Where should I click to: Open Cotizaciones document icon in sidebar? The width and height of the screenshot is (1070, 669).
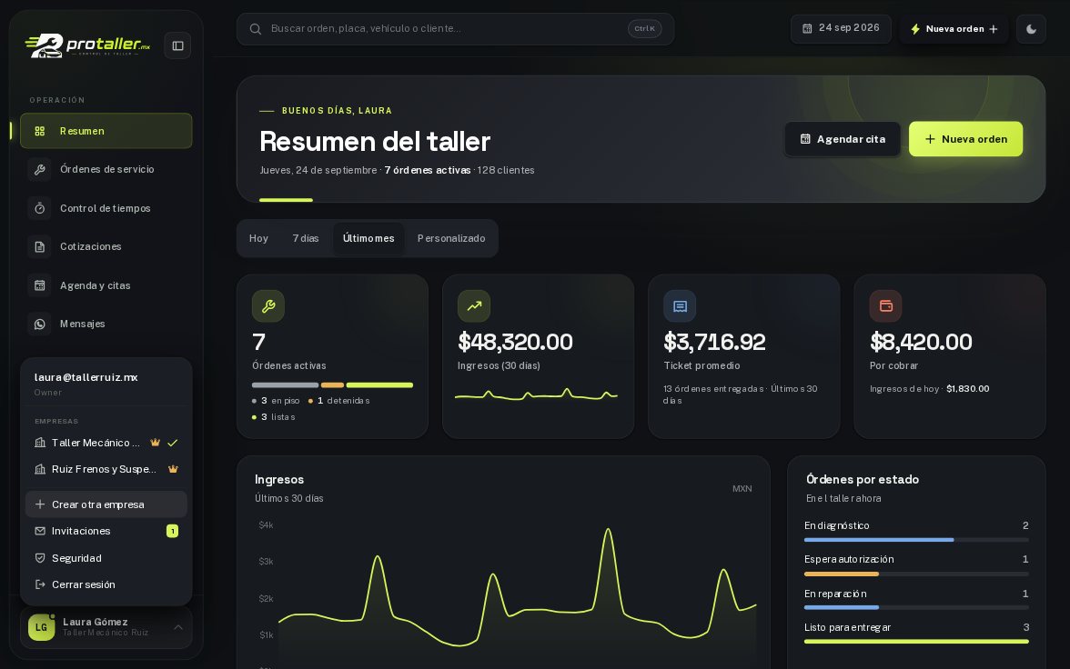click(x=40, y=247)
